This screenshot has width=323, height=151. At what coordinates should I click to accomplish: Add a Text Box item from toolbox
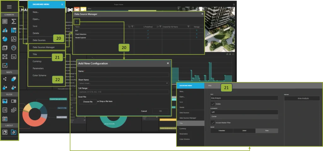click(x=5, y=57)
